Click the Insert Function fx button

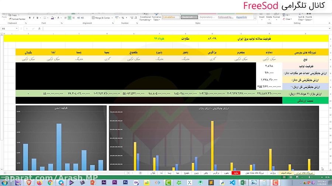tap(39, 28)
